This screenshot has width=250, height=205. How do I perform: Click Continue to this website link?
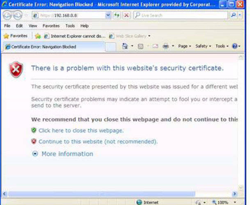[98, 141]
